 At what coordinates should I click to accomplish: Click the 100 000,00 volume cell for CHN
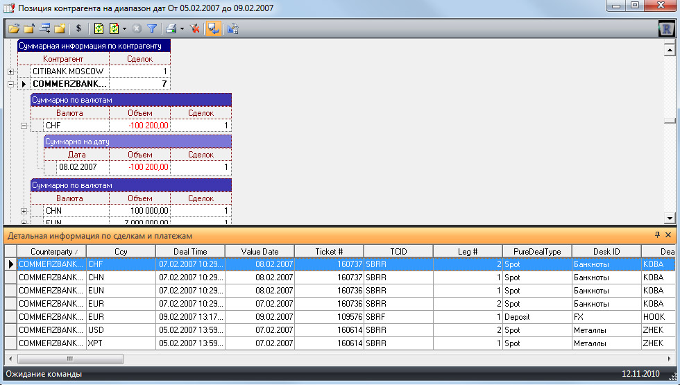coord(139,211)
